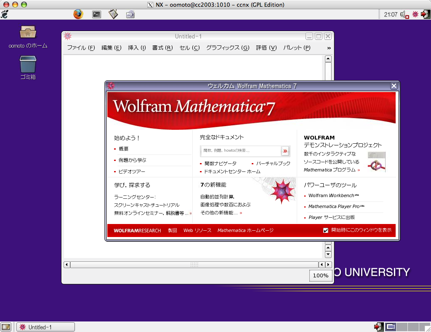The image size is (431, 332).
Task: Open the 100% magnification dropdown
Action: coord(320,276)
